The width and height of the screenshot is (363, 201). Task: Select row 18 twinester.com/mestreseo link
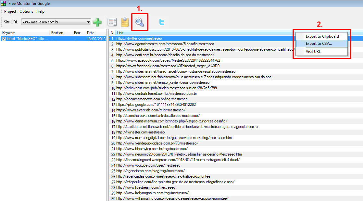pyautogui.click(x=140, y=132)
